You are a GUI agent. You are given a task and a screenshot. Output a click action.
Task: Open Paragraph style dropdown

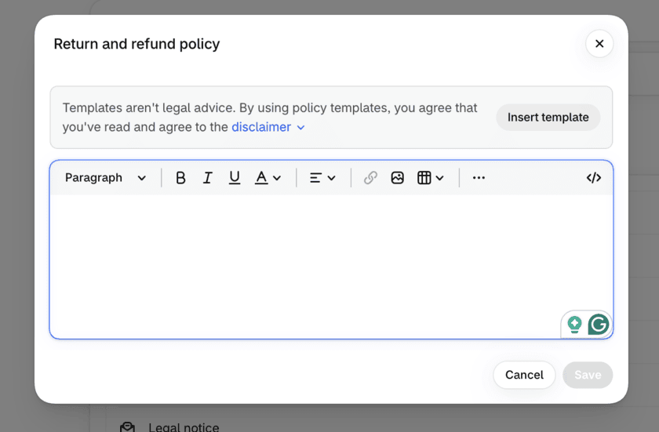pos(105,178)
